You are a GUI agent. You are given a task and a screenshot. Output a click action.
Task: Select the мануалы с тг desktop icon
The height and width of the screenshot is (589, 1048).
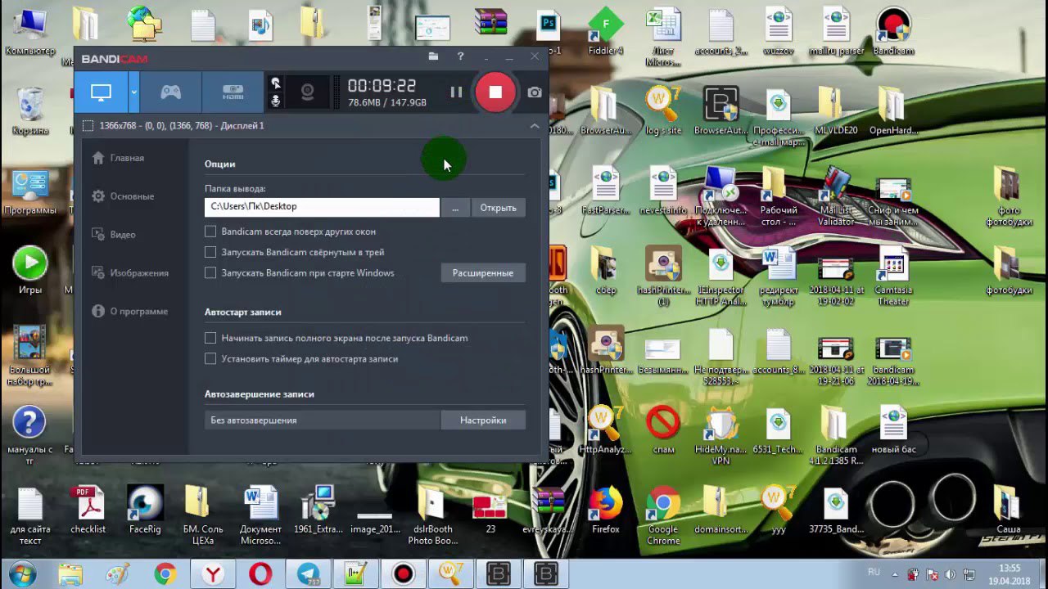click(30, 436)
